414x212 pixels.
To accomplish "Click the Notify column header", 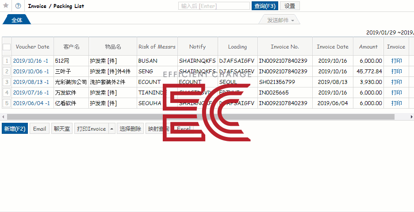I will click(x=198, y=47).
